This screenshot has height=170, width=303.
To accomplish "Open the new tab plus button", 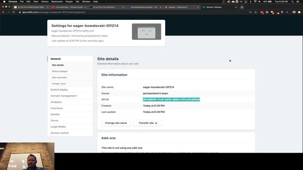I will (242, 7).
